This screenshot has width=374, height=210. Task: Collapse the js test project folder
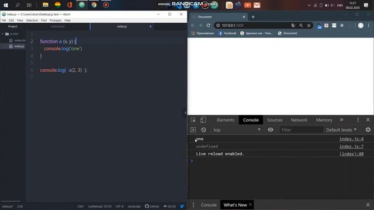point(2,34)
